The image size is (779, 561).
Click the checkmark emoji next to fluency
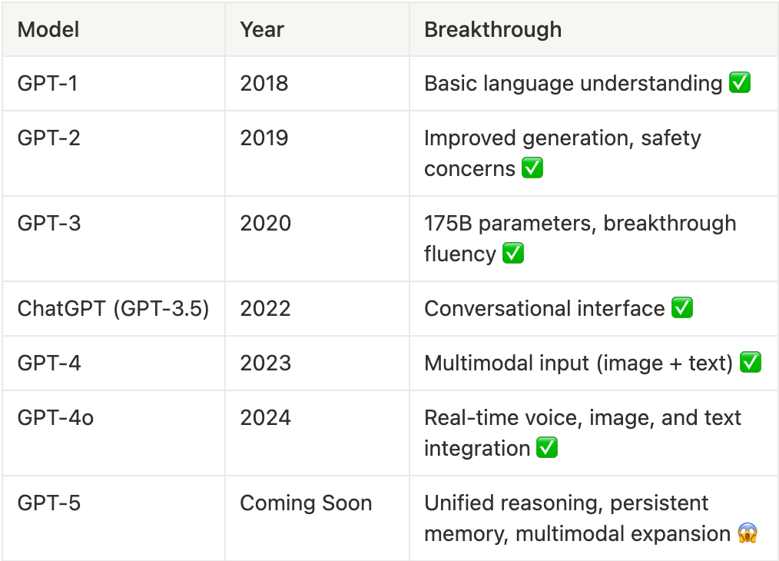click(x=513, y=254)
